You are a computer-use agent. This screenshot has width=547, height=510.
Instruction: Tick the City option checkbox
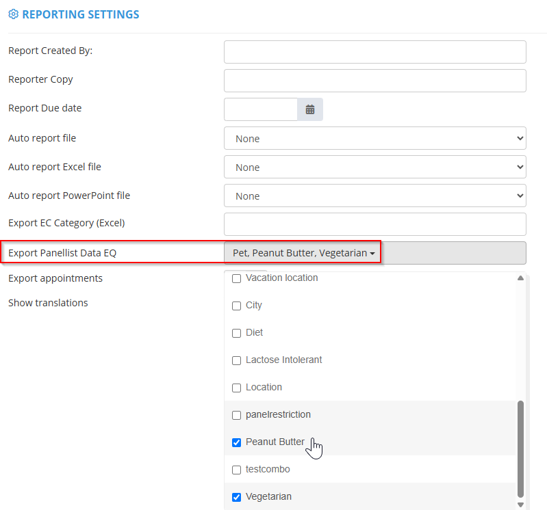point(237,306)
